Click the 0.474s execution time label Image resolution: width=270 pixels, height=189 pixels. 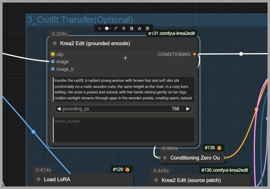click(43, 170)
